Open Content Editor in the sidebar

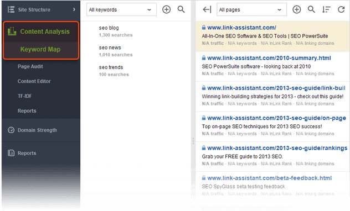pos(34,81)
